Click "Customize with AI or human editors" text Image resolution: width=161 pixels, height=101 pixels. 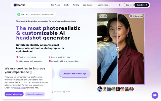[65, 61]
